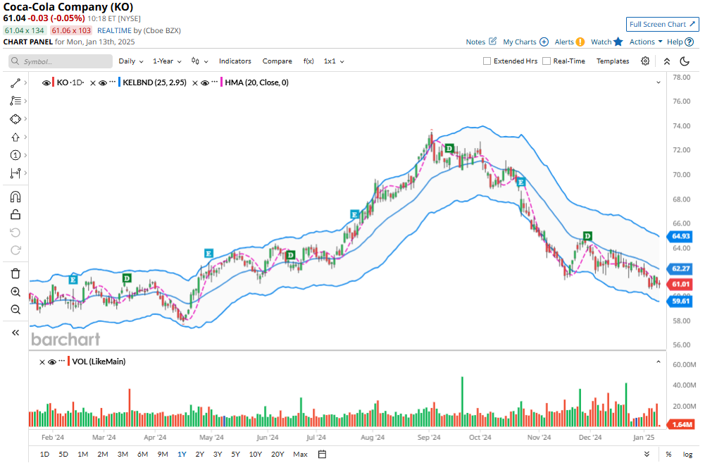Collapse the left drawing tools sidebar
The height and width of the screenshot is (463, 705).
tap(15, 333)
